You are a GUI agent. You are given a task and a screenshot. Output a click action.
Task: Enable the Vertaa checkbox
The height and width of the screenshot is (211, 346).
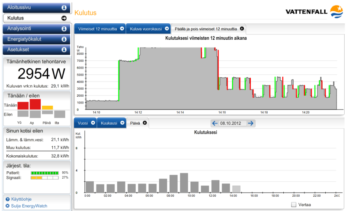coord(294,205)
